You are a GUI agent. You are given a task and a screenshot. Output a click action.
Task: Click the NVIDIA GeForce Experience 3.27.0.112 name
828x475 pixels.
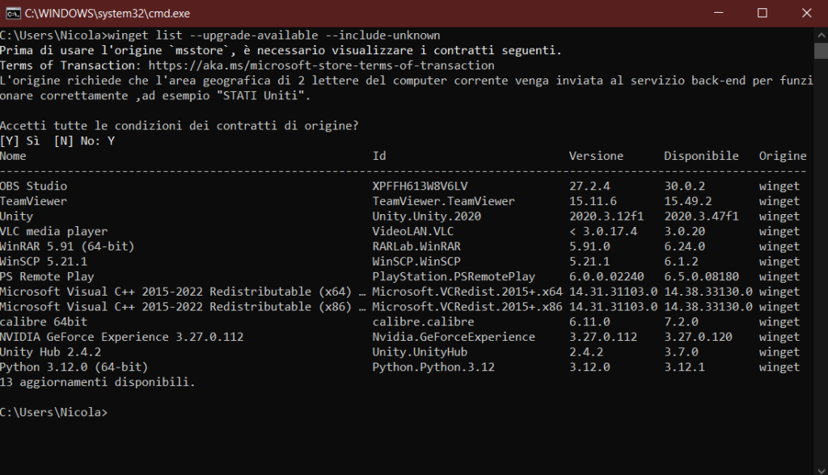click(x=122, y=337)
